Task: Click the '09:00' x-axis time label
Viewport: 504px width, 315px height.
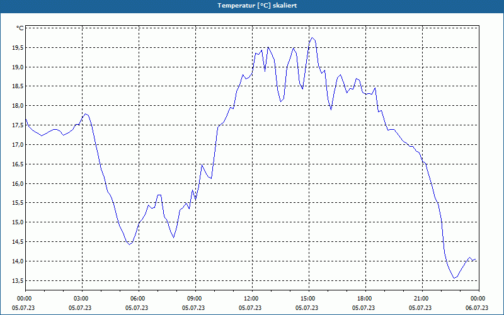Action: pos(195,299)
